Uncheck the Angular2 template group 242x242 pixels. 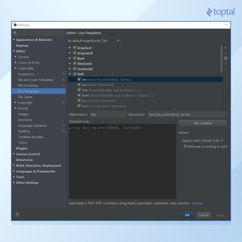tap(75, 48)
